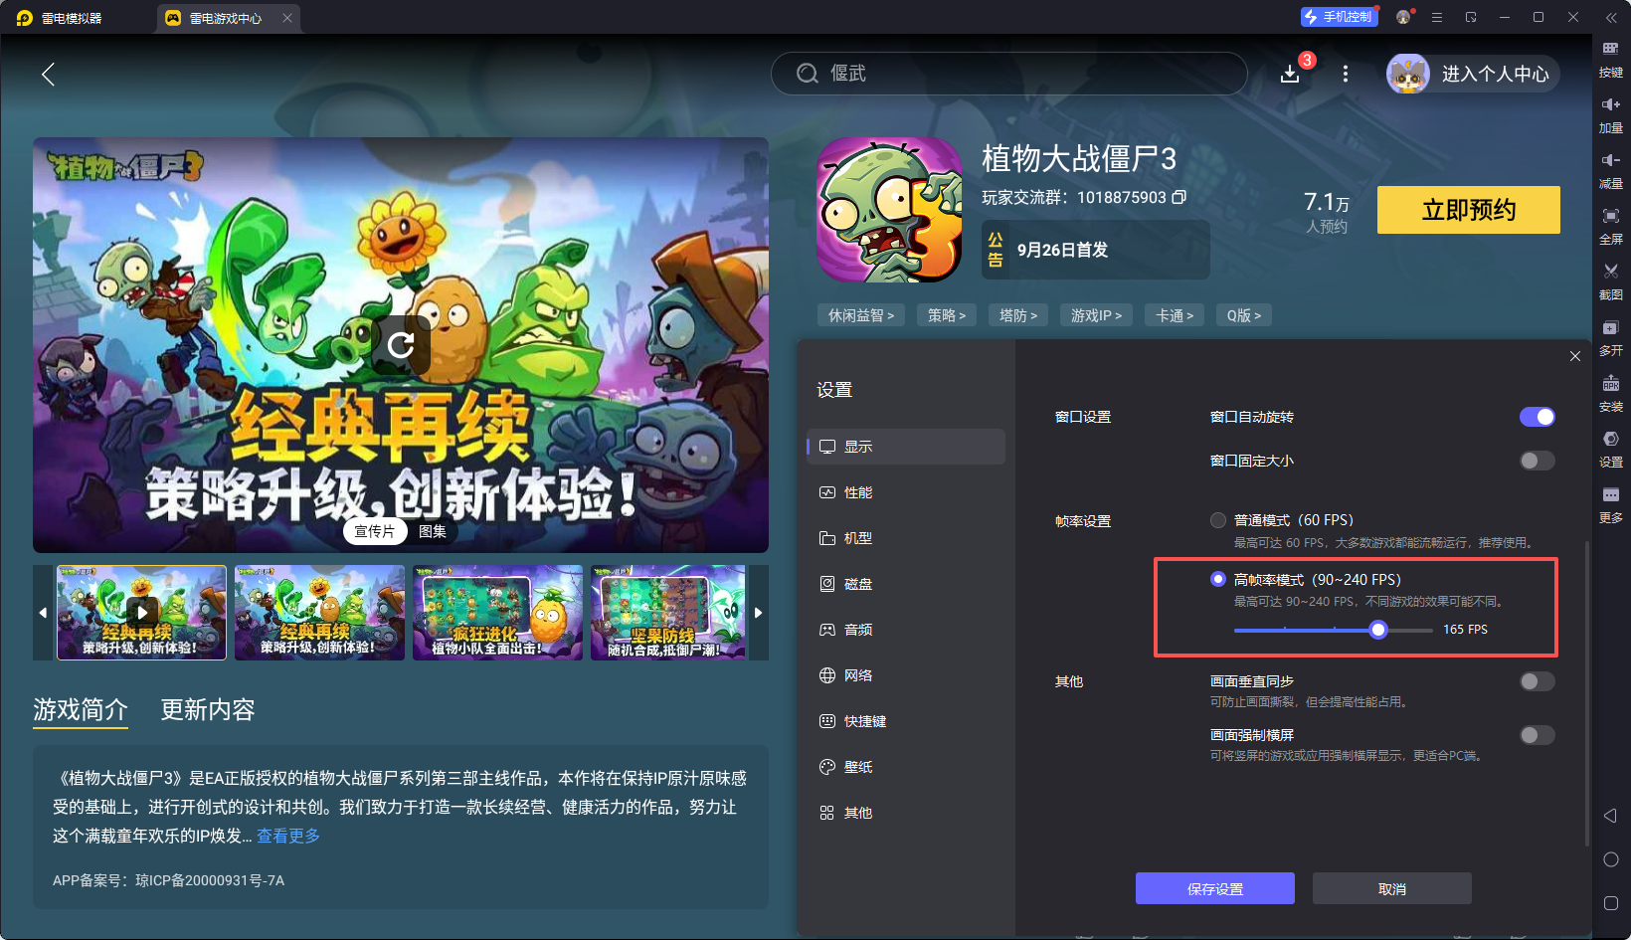Click the search magnifier icon
1631x940 pixels.
tap(808, 74)
